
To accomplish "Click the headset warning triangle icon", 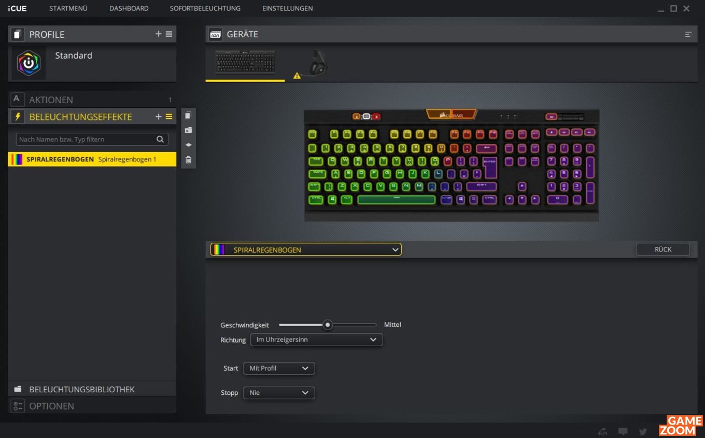I will (x=297, y=76).
